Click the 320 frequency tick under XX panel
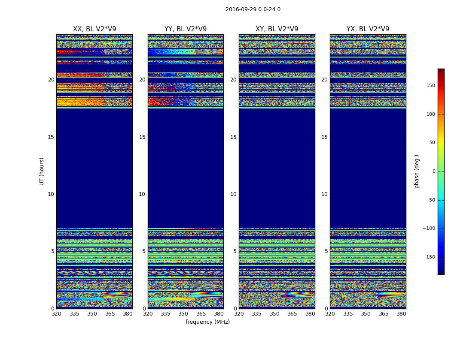Viewport: 451px width, 343px height. 56,314
